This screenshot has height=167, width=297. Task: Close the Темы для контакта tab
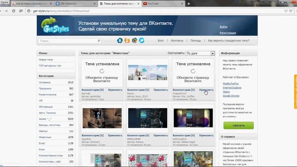click(x=138, y=4)
